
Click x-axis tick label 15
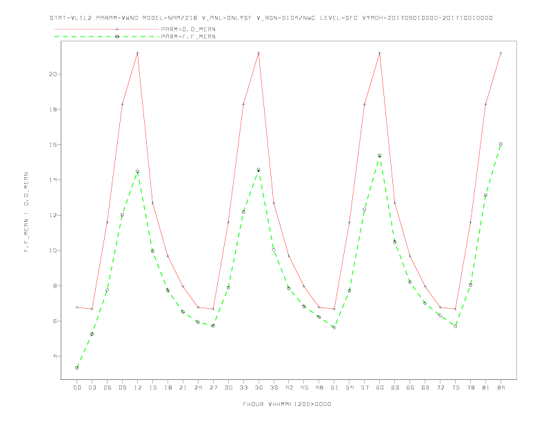(x=152, y=388)
